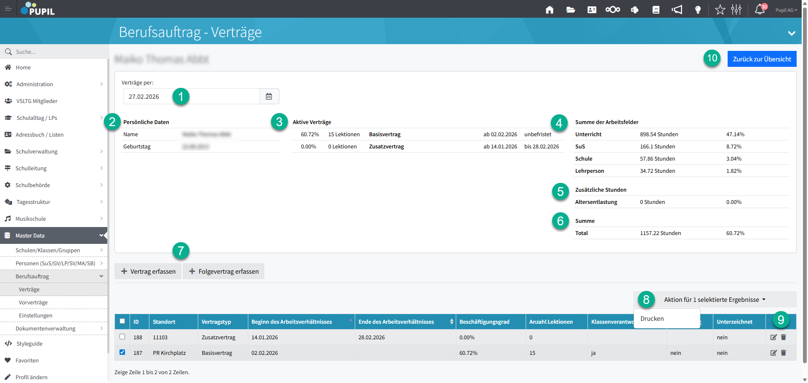This screenshot has height=383, width=808.
Task: Click the notification bell icon
Action: 760,9
